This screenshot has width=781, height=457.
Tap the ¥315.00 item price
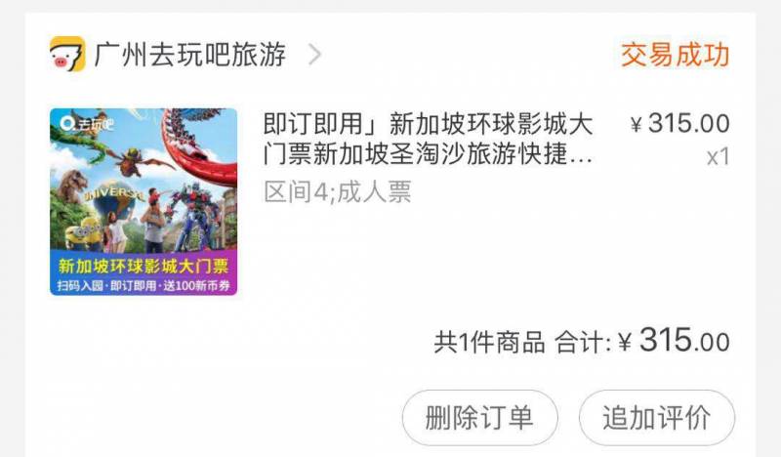679,123
